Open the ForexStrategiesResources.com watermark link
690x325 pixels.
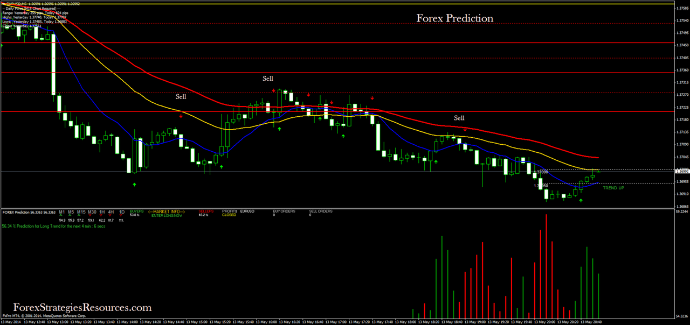click(x=82, y=307)
